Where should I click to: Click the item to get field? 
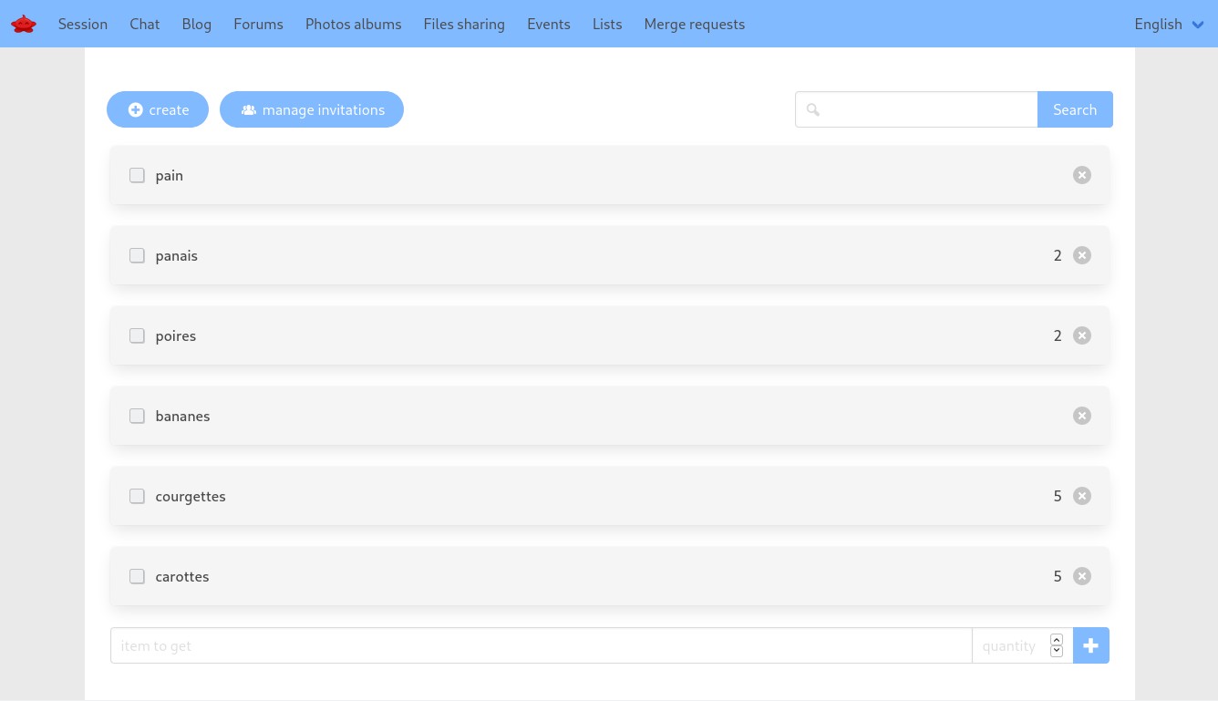[542, 645]
